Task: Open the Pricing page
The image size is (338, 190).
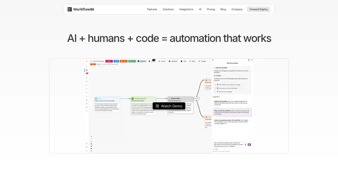Action: pos(211,9)
